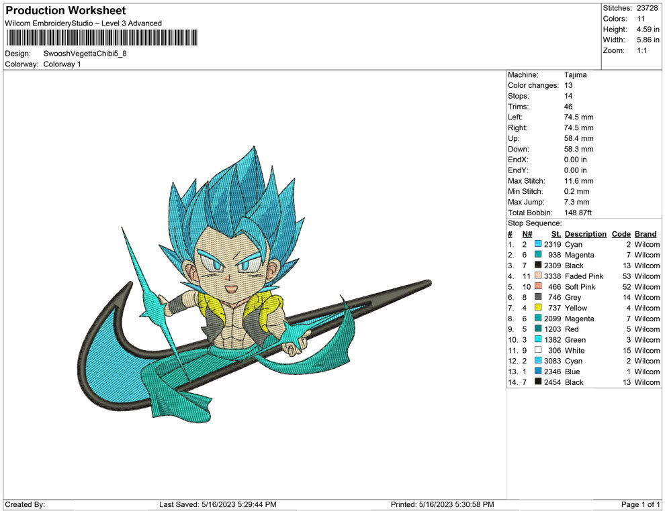Image resolution: width=665 pixels, height=511 pixels.
Task: Click the Magenta 2099 color swatch
Action: click(x=538, y=318)
